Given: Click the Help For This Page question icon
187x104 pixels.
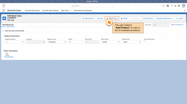Looking at the screenshot, I should click(x=183, y=25).
